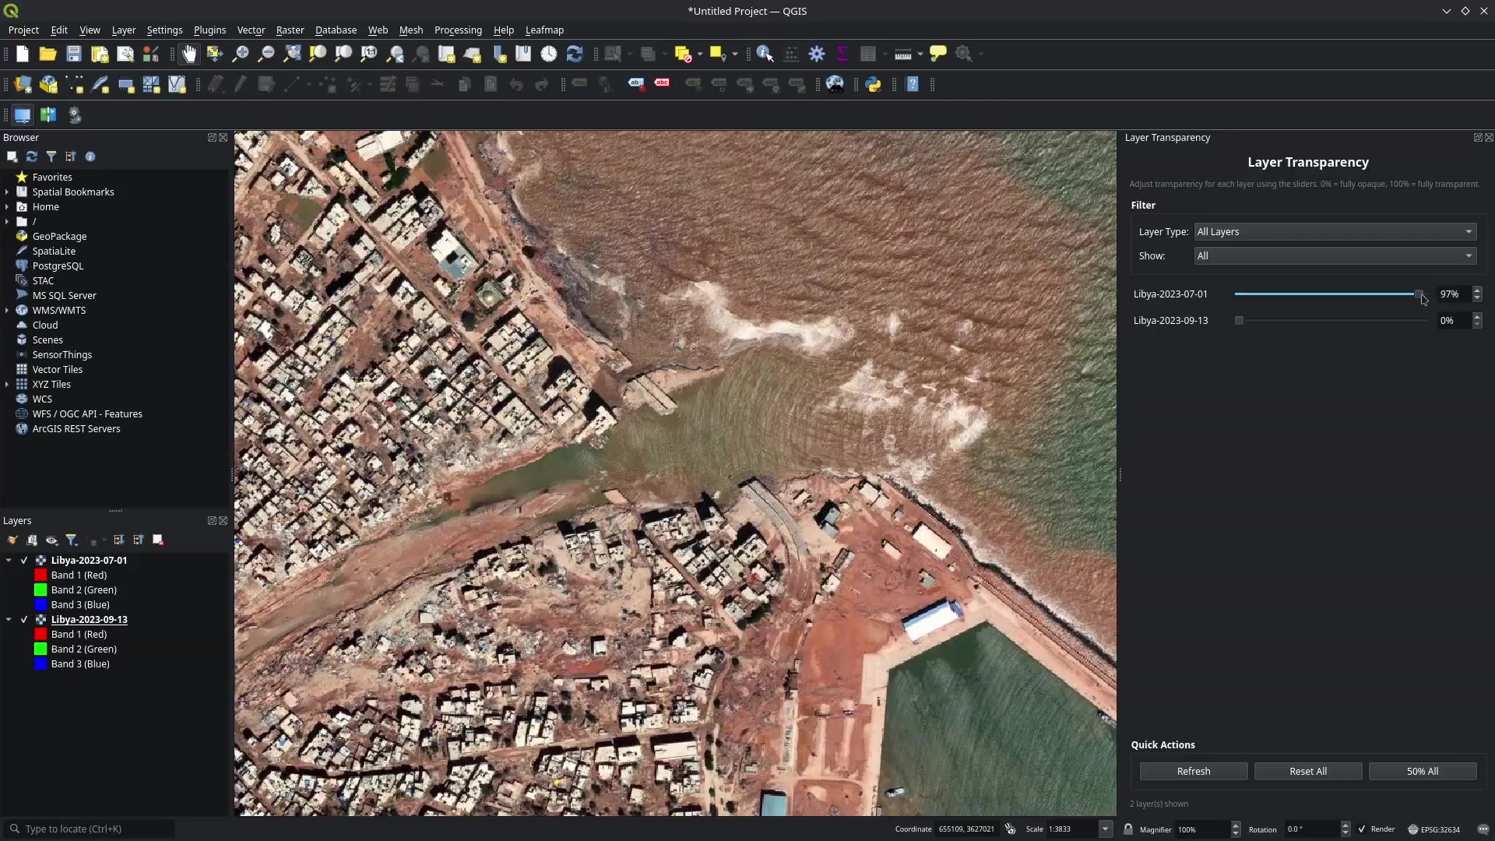The image size is (1495, 841).
Task: Click the Refresh map canvas icon
Action: click(x=575, y=54)
